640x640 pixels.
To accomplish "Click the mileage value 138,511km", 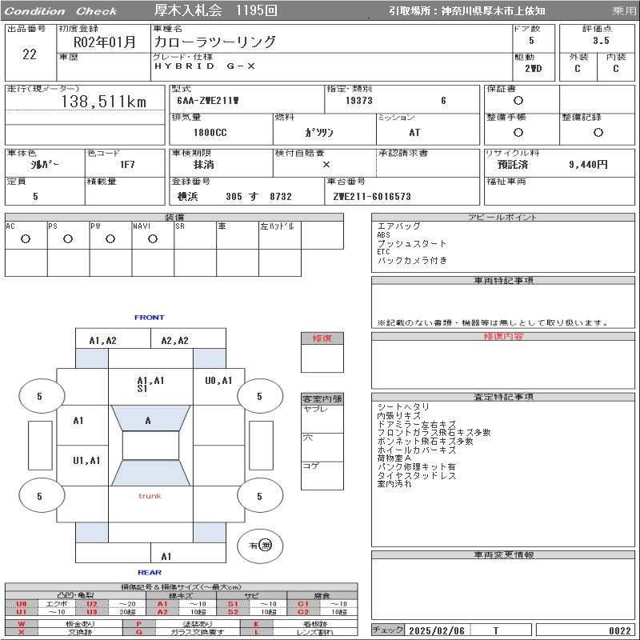I will click(x=104, y=102).
